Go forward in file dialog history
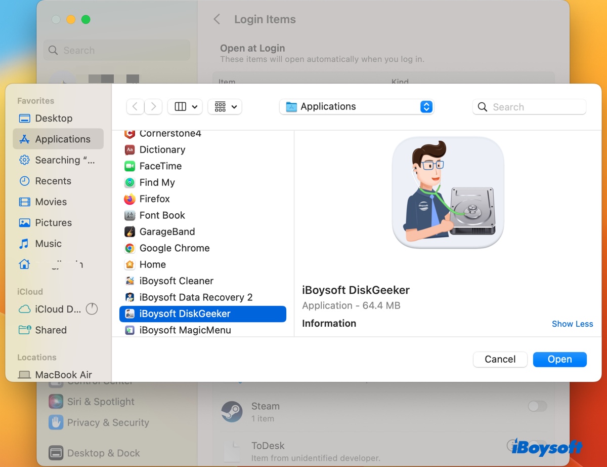 [x=153, y=107]
